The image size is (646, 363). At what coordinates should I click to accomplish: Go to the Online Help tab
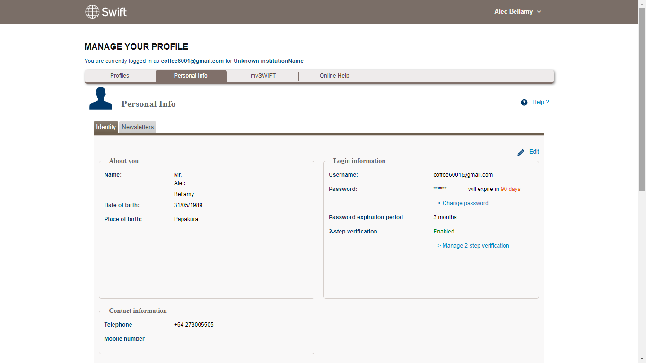pos(334,76)
